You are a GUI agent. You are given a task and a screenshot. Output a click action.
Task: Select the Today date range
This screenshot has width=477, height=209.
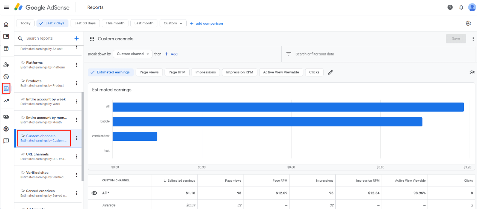pos(26,23)
